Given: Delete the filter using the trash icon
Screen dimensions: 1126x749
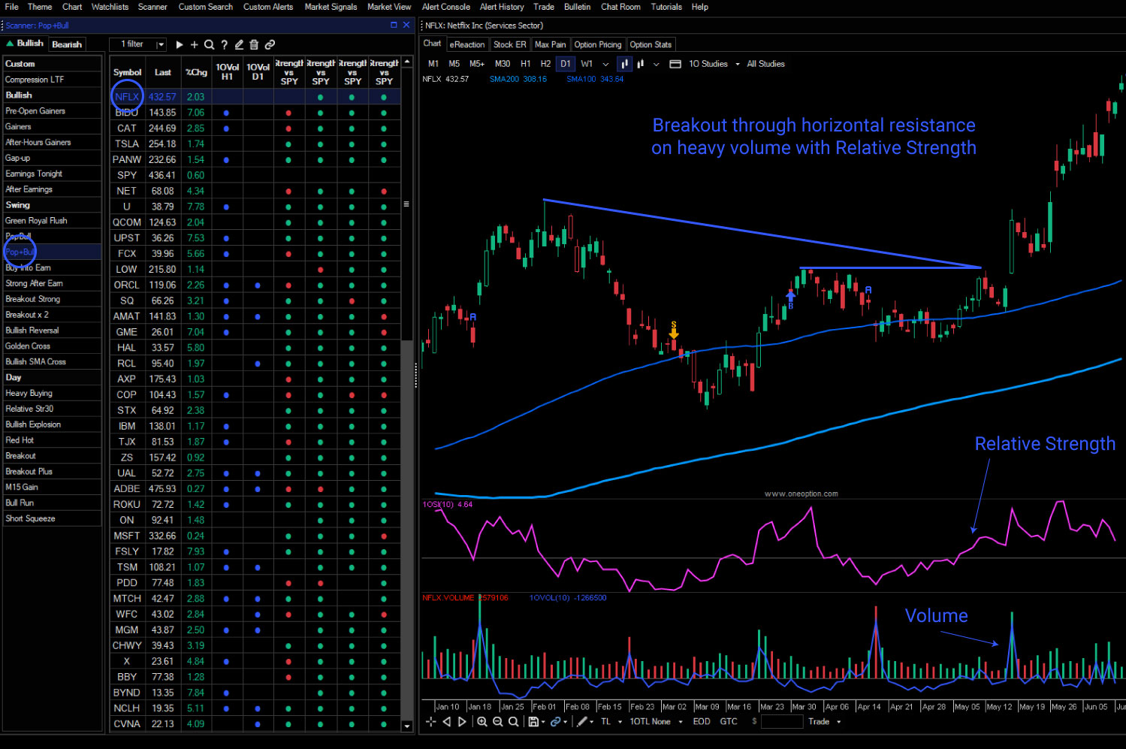Looking at the screenshot, I should tap(255, 44).
